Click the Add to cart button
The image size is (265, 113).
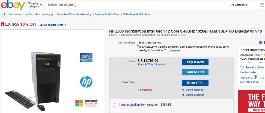click(x=195, y=72)
